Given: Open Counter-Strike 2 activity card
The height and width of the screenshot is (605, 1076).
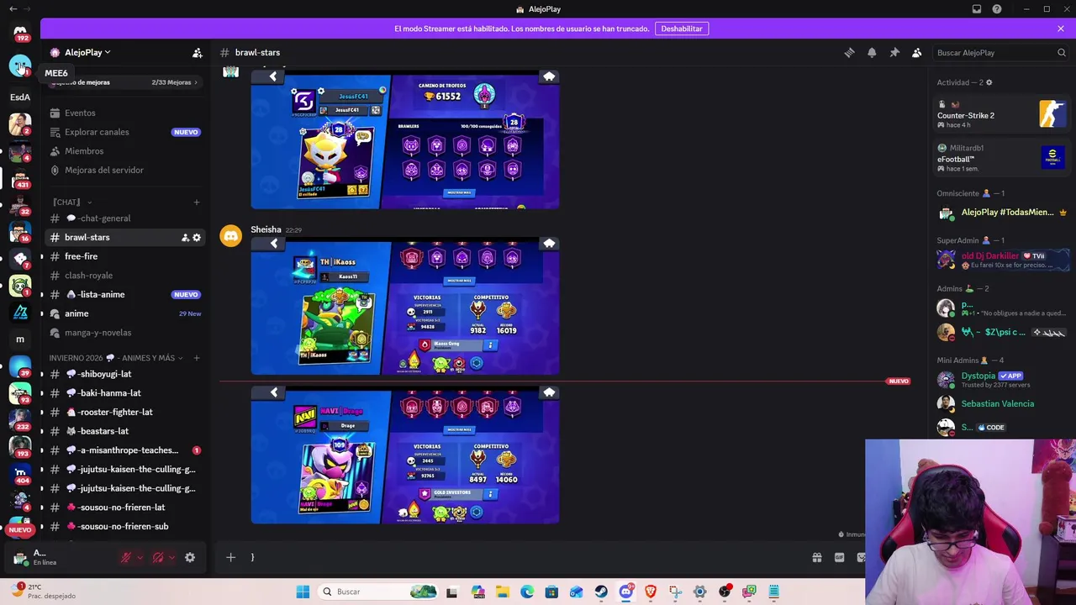Looking at the screenshot, I should (x=1002, y=114).
